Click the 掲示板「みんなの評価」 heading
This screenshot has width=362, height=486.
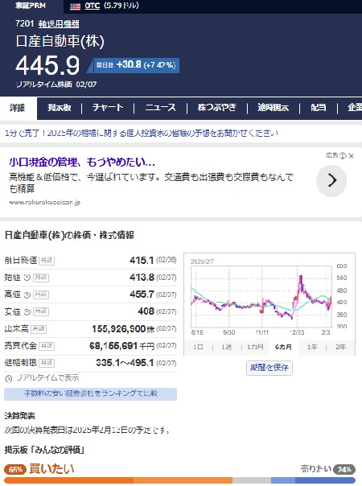(x=44, y=450)
